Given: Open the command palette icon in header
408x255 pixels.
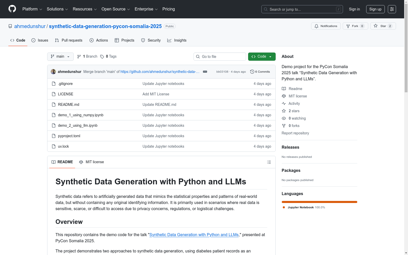Looking at the screenshot, I should pyautogui.click(x=392, y=9).
